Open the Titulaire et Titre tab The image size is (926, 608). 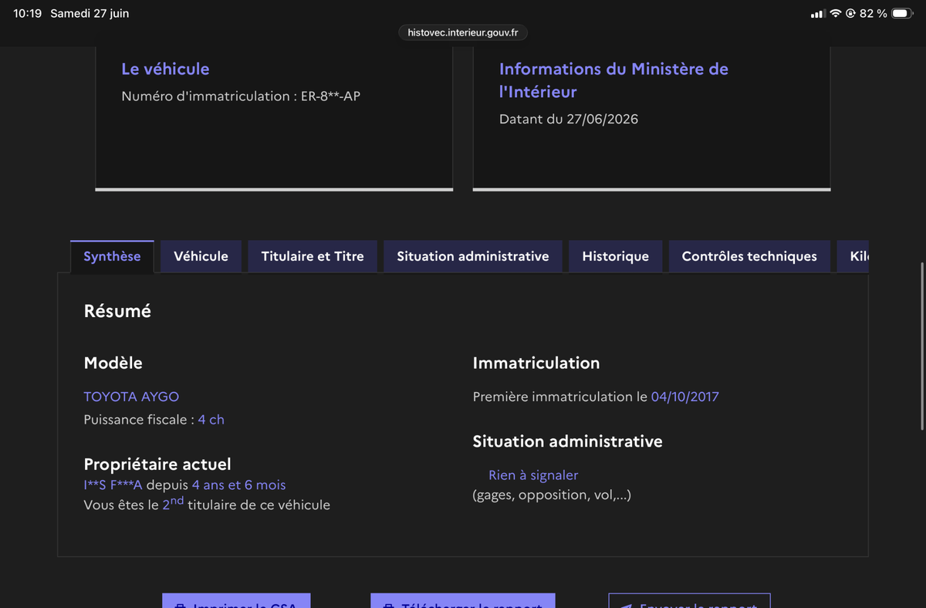tap(313, 256)
